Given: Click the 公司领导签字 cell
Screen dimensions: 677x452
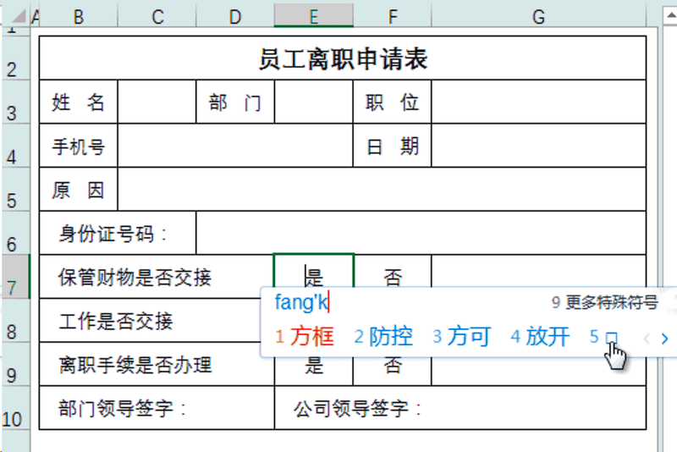Looking at the screenshot, I should [460, 408].
